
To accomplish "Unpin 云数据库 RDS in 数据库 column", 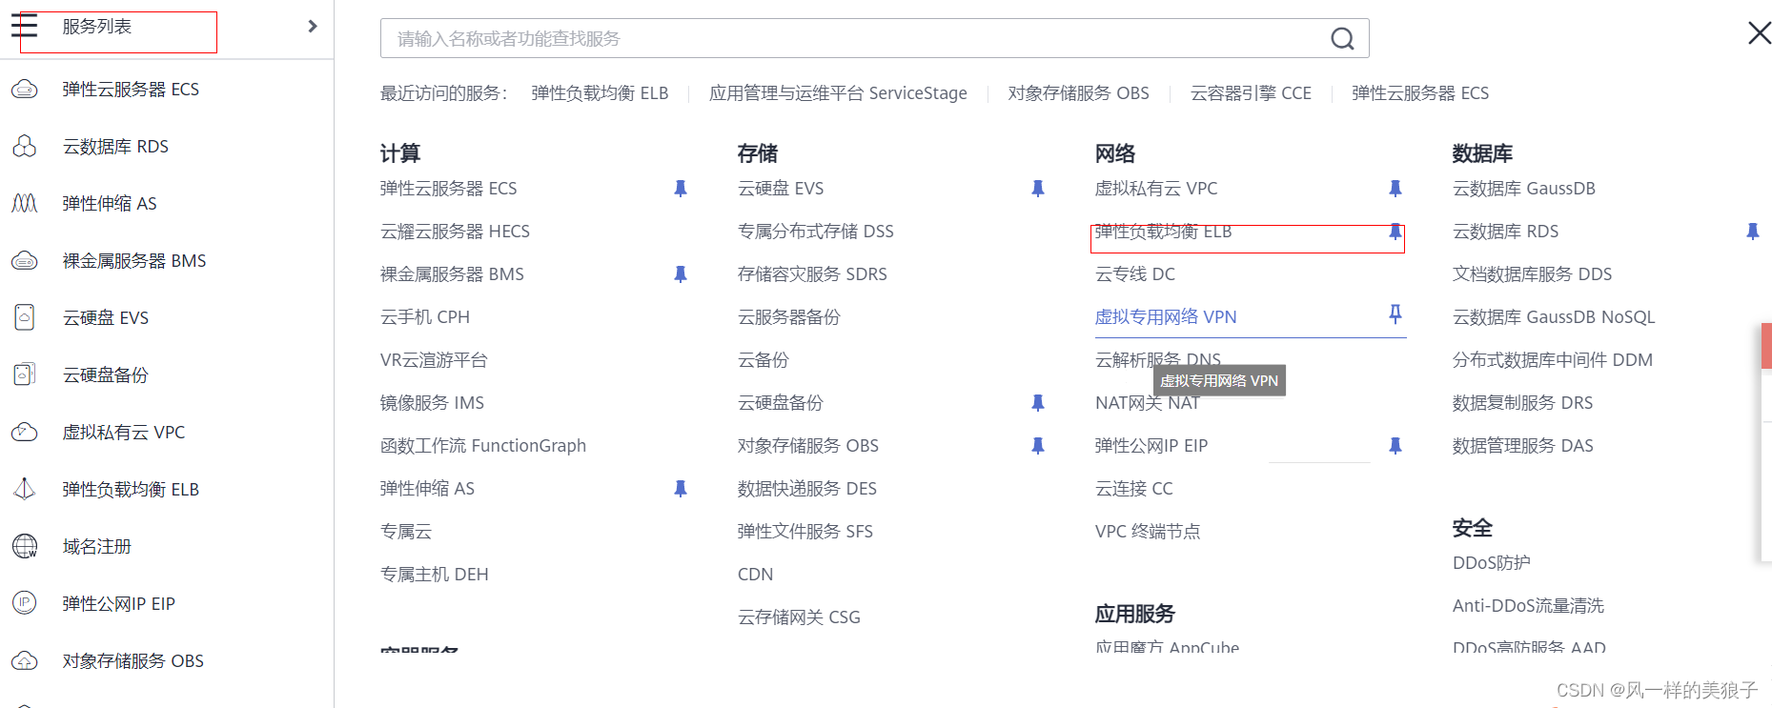I will (1753, 232).
